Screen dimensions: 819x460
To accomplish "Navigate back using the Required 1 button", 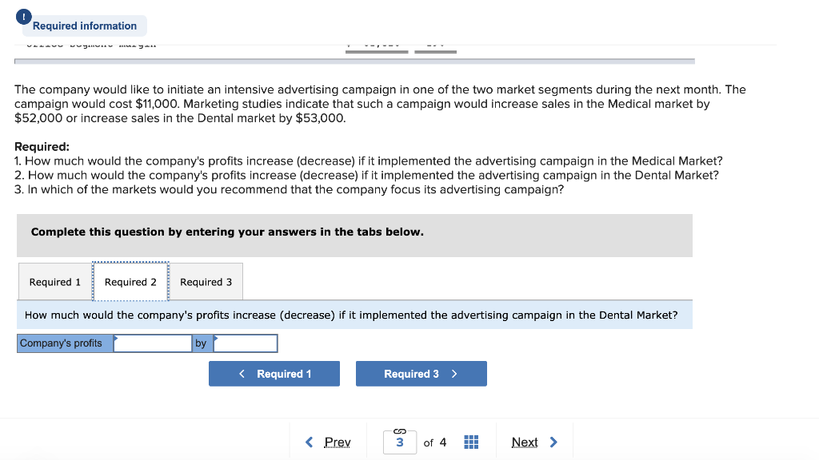I will (274, 373).
